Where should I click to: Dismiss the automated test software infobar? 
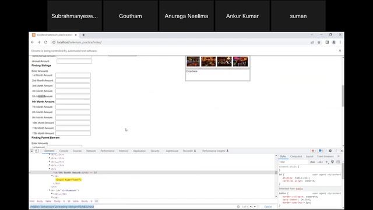click(340, 51)
